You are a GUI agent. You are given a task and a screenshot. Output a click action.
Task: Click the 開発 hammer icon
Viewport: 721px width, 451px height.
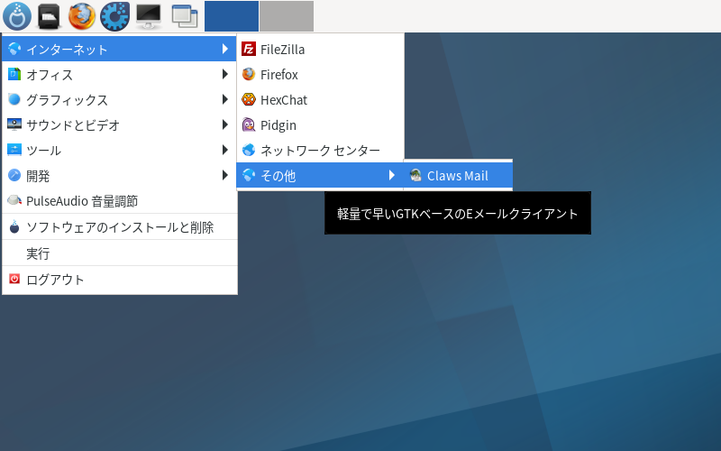[x=14, y=175]
